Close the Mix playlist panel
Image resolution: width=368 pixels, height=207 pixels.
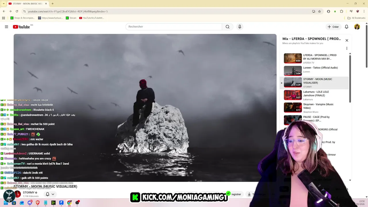click(347, 41)
